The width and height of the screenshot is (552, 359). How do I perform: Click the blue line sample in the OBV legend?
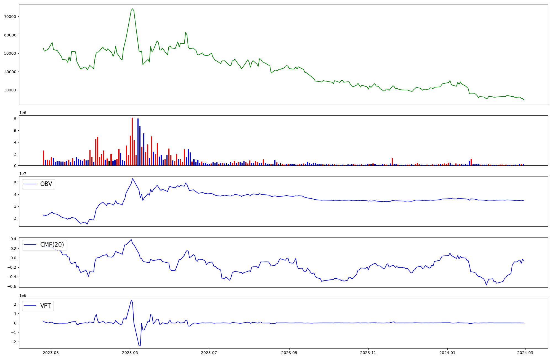pos(30,184)
